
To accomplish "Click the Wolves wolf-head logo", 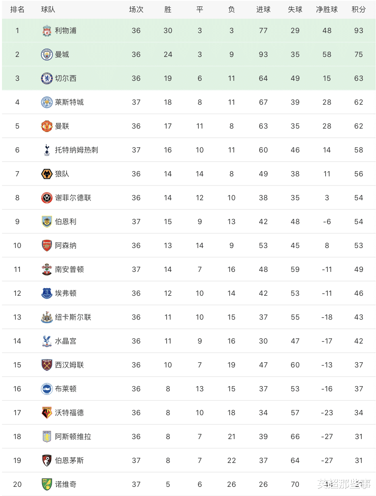I will pos(47,174).
